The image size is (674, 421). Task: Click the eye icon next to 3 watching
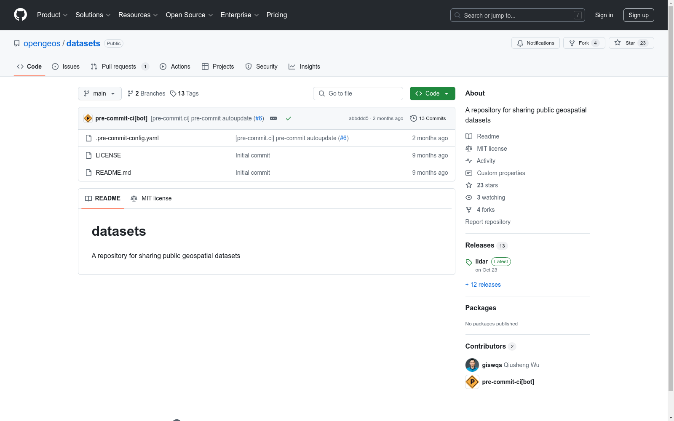[x=469, y=197]
